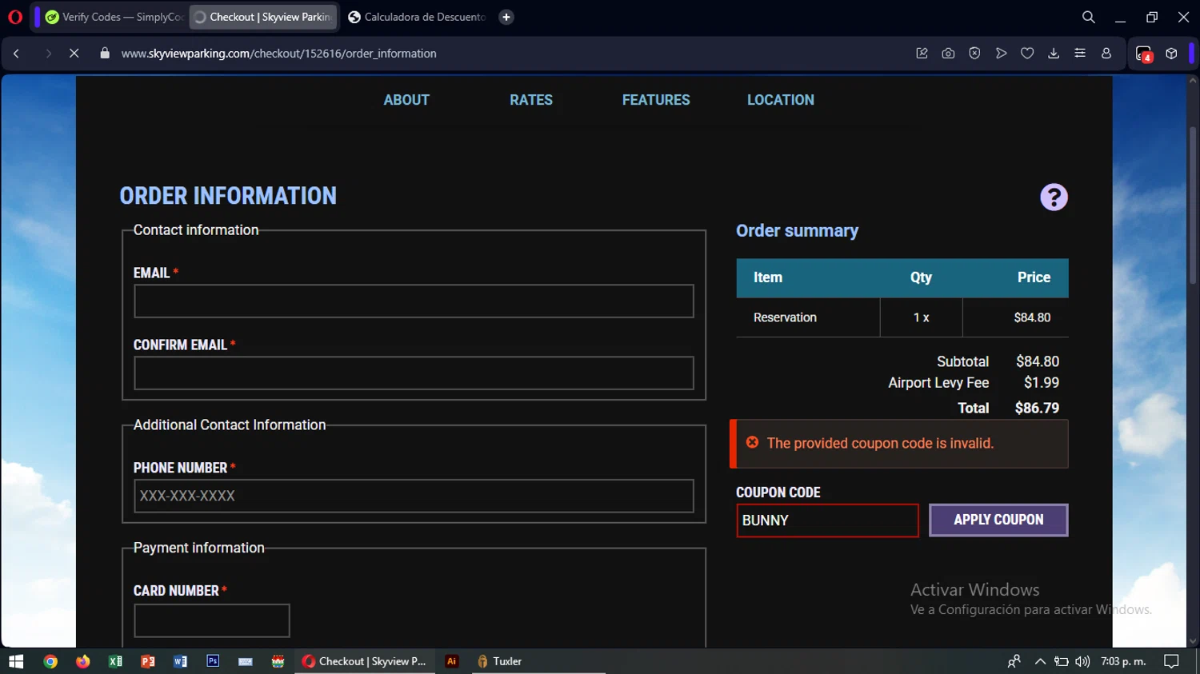The image size is (1200, 674).
Task: Open the extension with badge 4
Action: (1144, 54)
